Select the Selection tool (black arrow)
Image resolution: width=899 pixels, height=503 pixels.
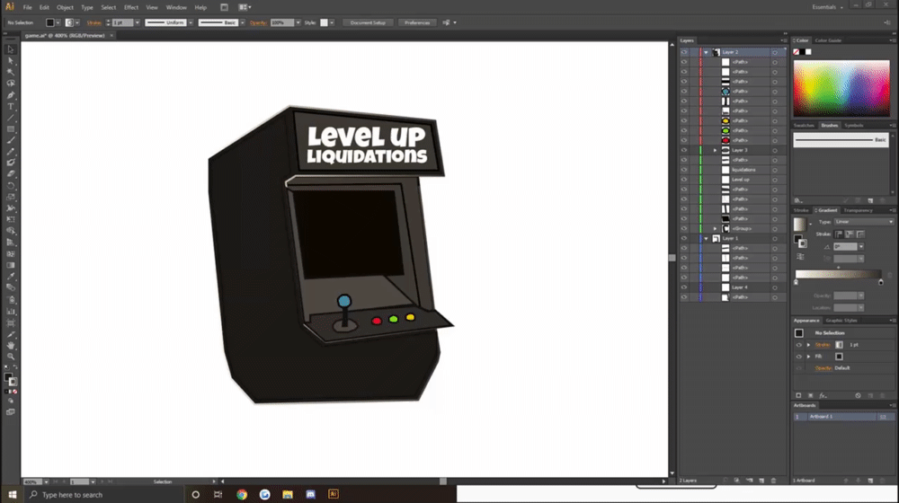click(x=10, y=49)
